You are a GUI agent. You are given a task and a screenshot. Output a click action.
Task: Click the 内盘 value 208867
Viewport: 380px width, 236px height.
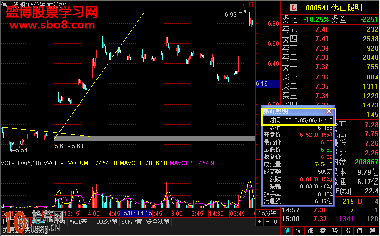pyautogui.click(x=367, y=162)
